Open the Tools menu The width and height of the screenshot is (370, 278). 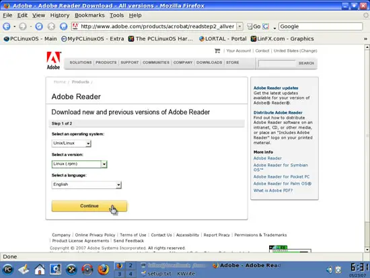click(116, 15)
